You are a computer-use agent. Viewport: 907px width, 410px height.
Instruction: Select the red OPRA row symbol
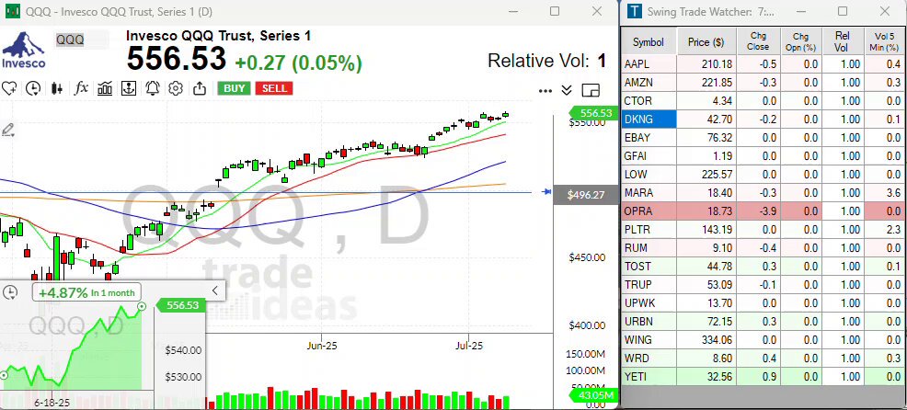coord(648,211)
